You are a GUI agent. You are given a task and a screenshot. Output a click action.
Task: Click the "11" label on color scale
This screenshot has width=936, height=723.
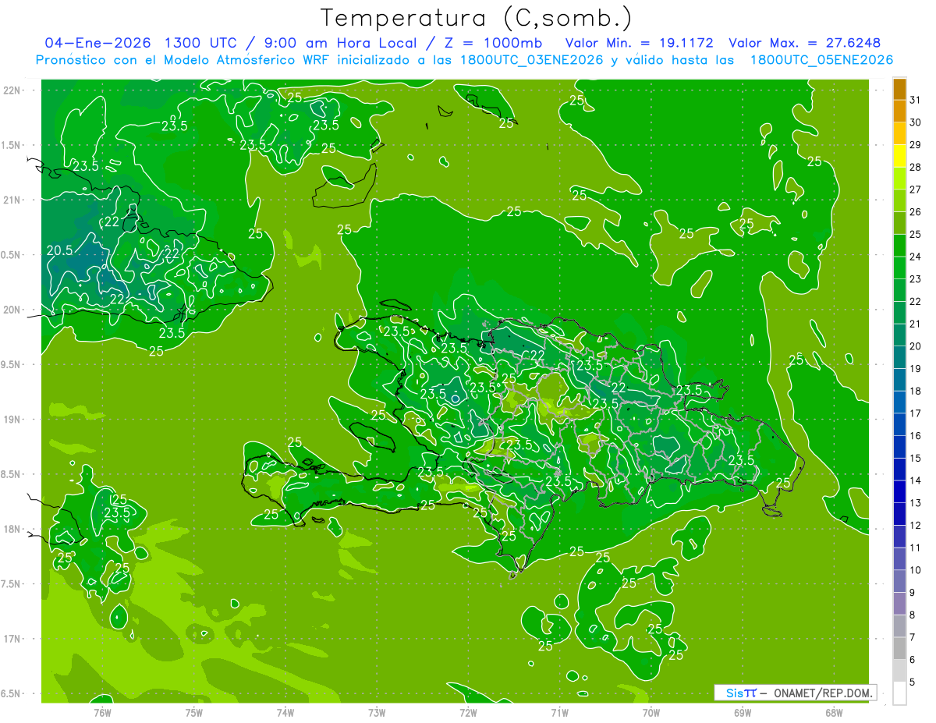coord(916,548)
